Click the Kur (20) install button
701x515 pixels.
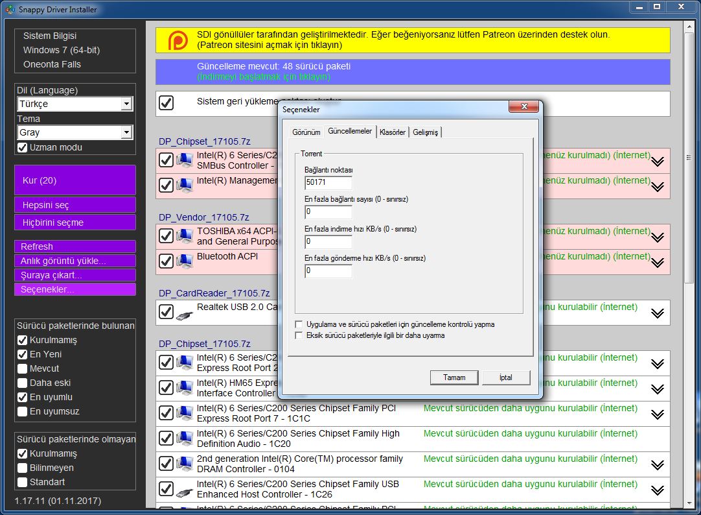point(75,180)
